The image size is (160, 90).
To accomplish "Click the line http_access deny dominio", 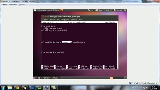I will pos(53,52).
